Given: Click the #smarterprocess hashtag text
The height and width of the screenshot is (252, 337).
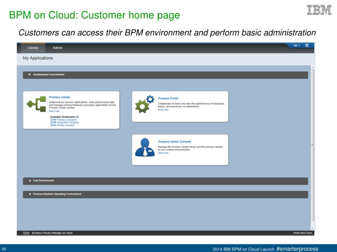Looking at the screenshot, I should (x=297, y=249).
